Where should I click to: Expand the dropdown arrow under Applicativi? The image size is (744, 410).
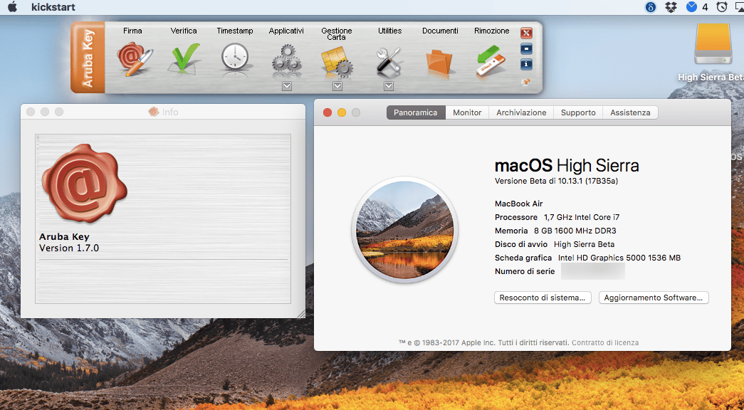287,86
